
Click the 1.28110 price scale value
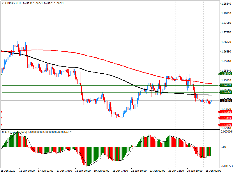point(226,13)
